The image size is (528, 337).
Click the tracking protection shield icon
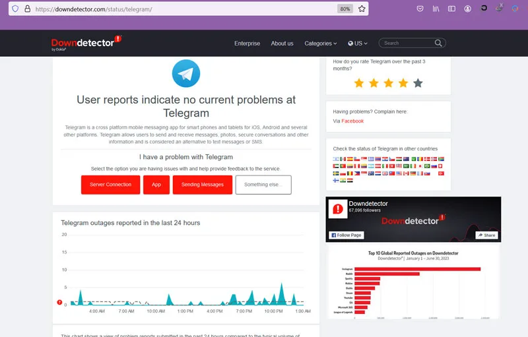[x=15, y=9]
